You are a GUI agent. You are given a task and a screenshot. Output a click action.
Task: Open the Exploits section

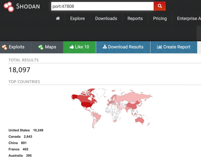pos(13,47)
